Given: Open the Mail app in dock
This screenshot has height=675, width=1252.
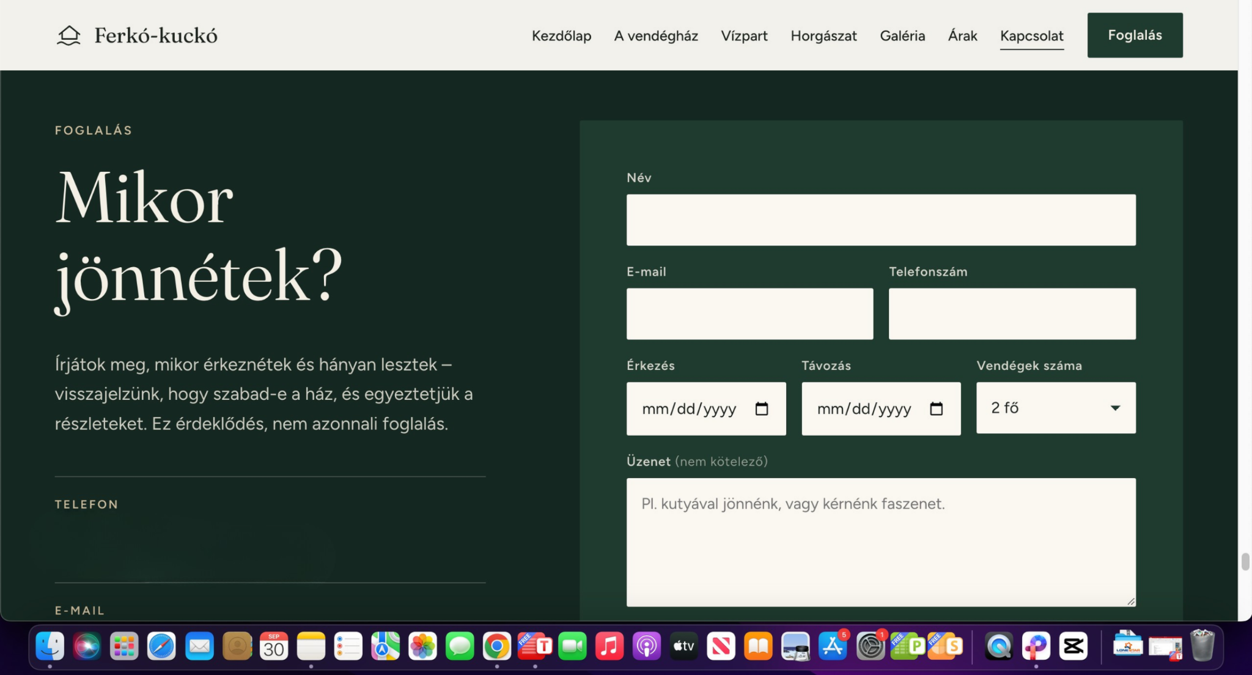Looking at the screenshot, I should tap(199, 646).
